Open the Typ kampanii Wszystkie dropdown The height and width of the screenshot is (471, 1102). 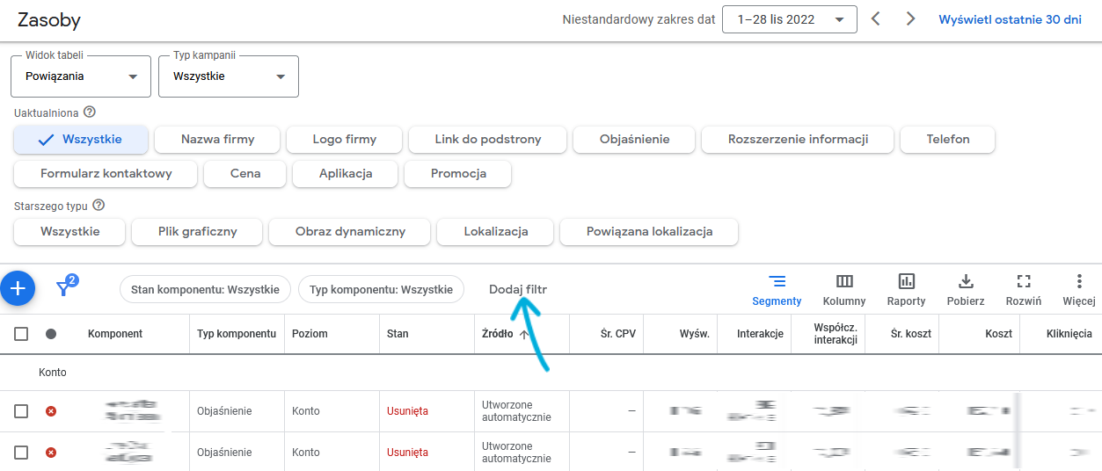(x=229, y=76)
